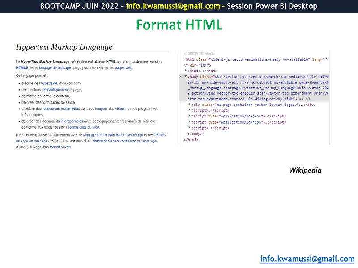
Task: Click the three-dot icon beside body tag
Action: click(181, 77)
